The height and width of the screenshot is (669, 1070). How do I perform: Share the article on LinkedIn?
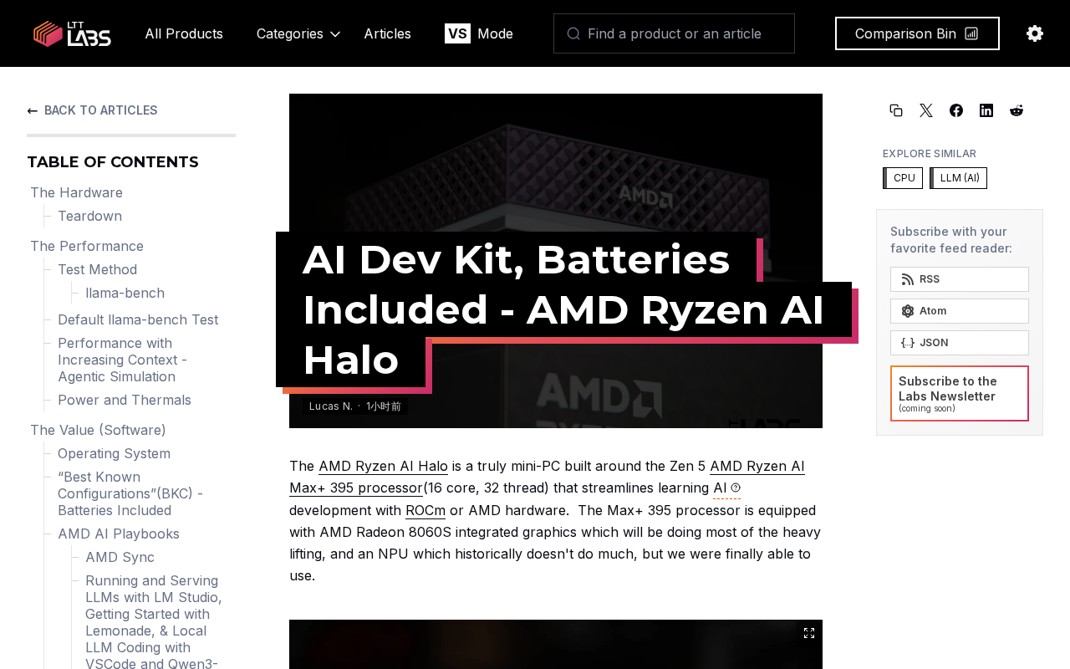(x=986, y=110)
